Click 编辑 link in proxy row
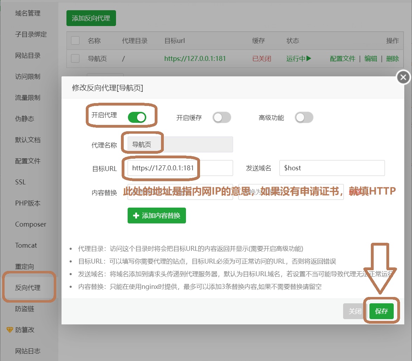 pos(371,59)
